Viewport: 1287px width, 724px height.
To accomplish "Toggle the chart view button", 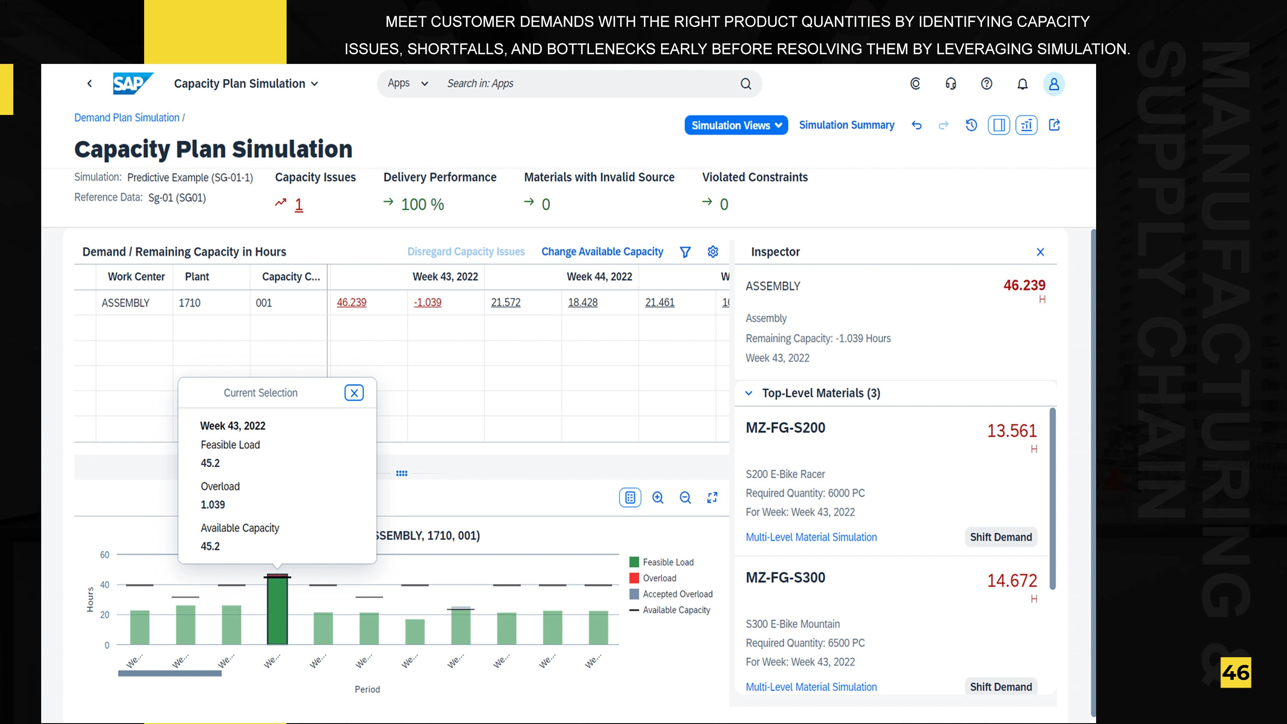I will [x=1026, y=125].
